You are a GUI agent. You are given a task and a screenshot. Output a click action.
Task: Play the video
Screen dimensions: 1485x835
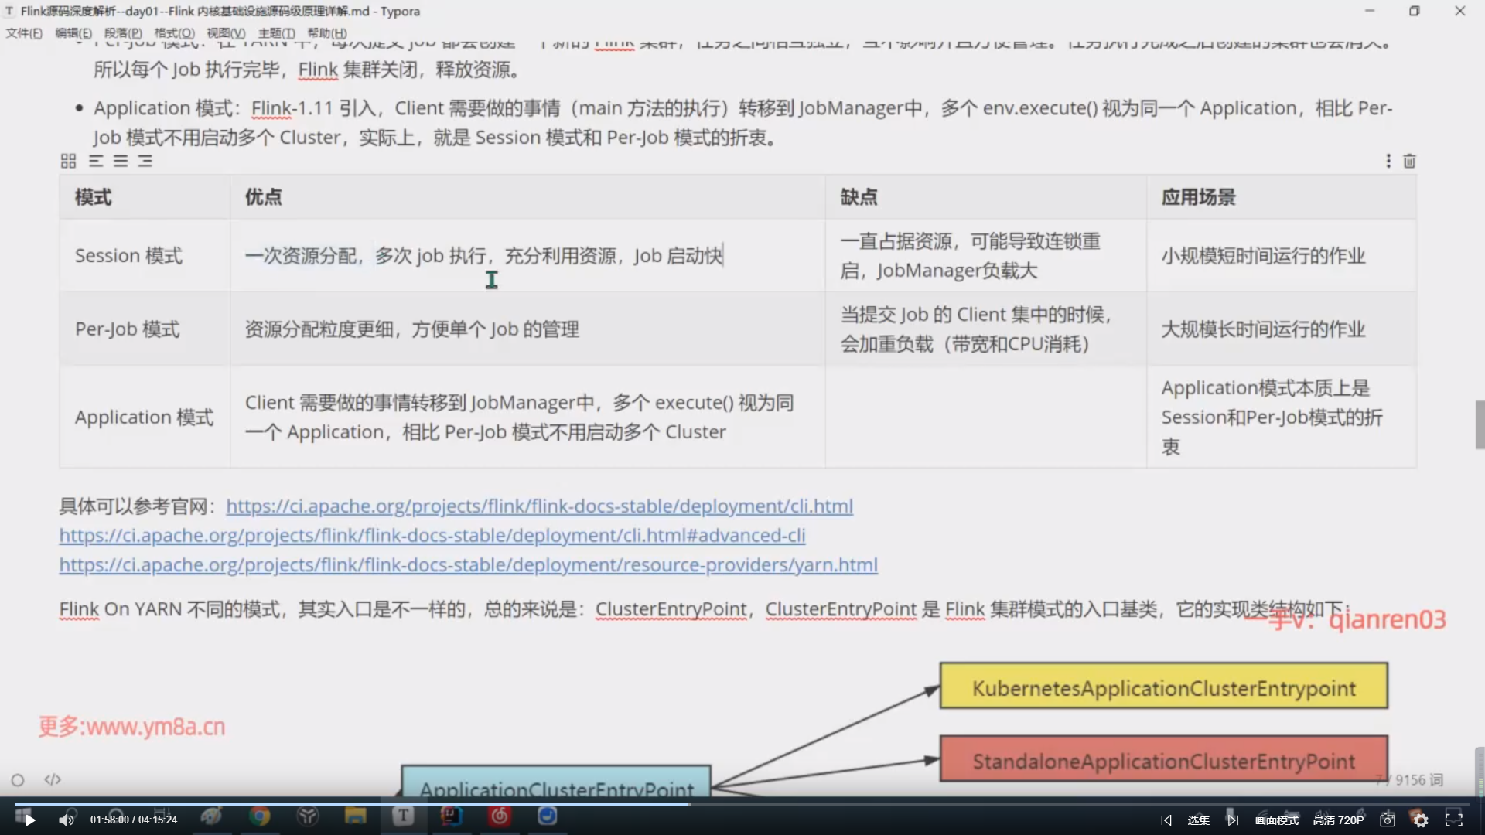pos(29,820)
